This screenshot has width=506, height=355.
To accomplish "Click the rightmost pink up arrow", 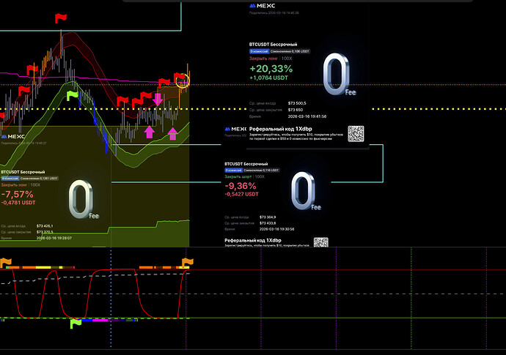I will [x=173, y=132].
